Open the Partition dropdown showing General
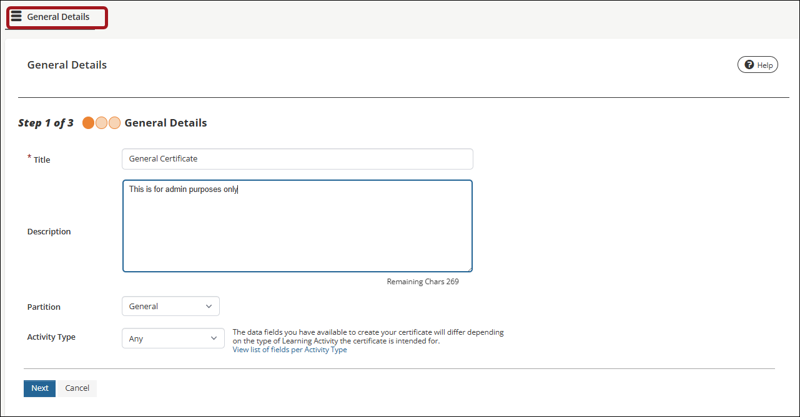The height and width of the screenshot is (417, 800). [170, 306]
